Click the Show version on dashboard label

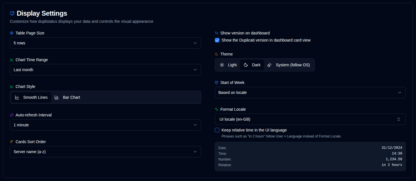245,33
